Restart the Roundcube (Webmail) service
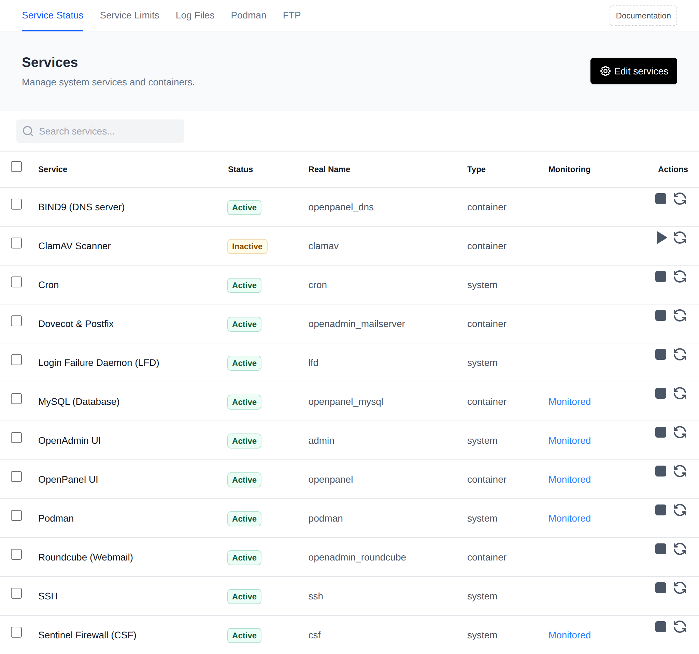The height and width of the screenshot is (654, 699). (680, 549)
